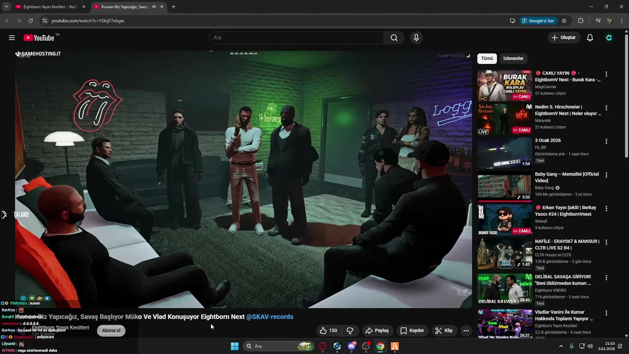The width and height of the screenshot is (629, 354).
Task: Open Vladlar Vanirs İle Kumar video title
Action: (564, 315)
